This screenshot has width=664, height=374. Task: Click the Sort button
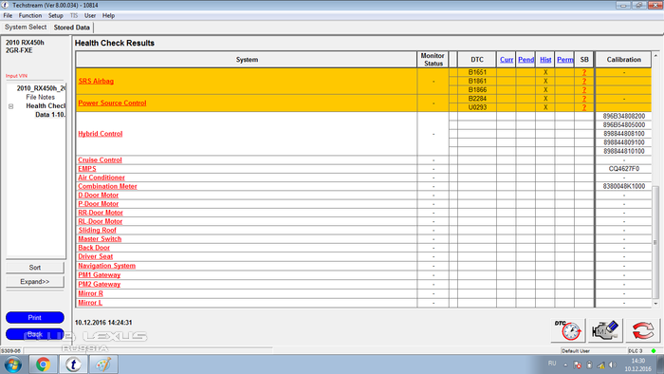click(35, 268)
